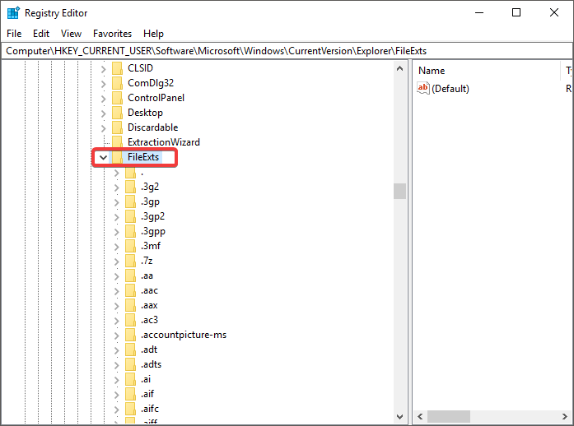Click the values pane left scroll arrow
The image size is (574, 426).
pyautogui.click(x=420, y=416)
